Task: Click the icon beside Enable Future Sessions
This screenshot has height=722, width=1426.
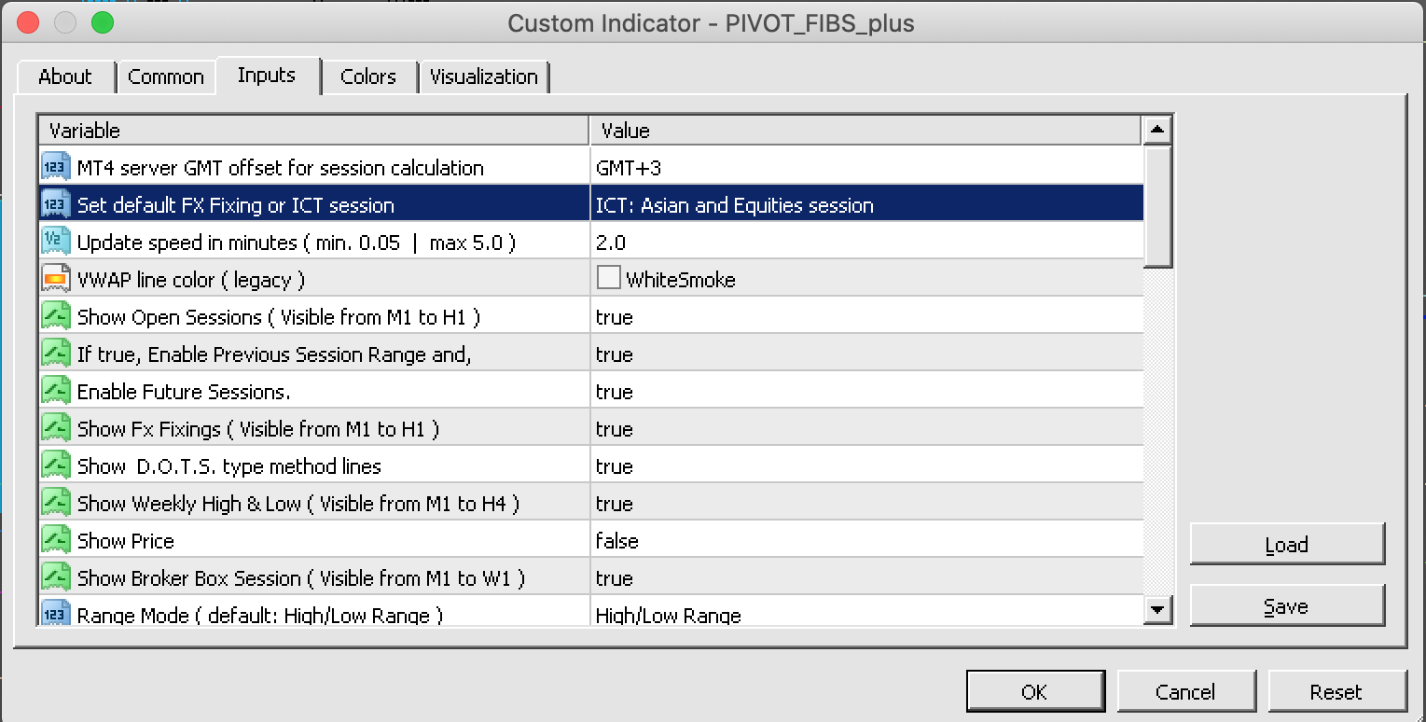Action: coord(56,392)
